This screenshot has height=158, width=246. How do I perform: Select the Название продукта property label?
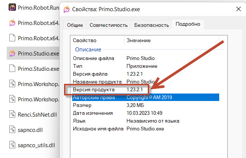97,82
